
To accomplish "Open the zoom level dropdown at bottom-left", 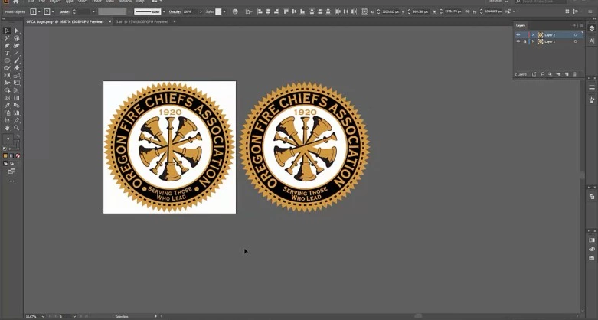I will [x=42, y=317].
